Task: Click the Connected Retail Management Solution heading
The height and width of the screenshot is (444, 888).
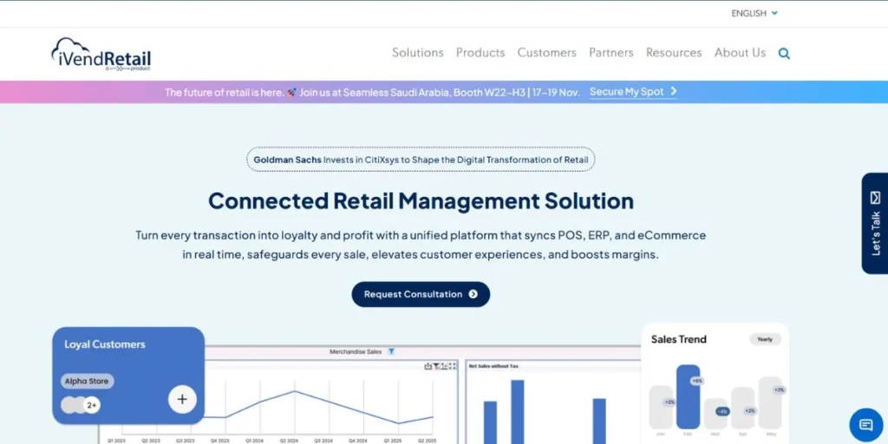Action: [x=421, y=201]
